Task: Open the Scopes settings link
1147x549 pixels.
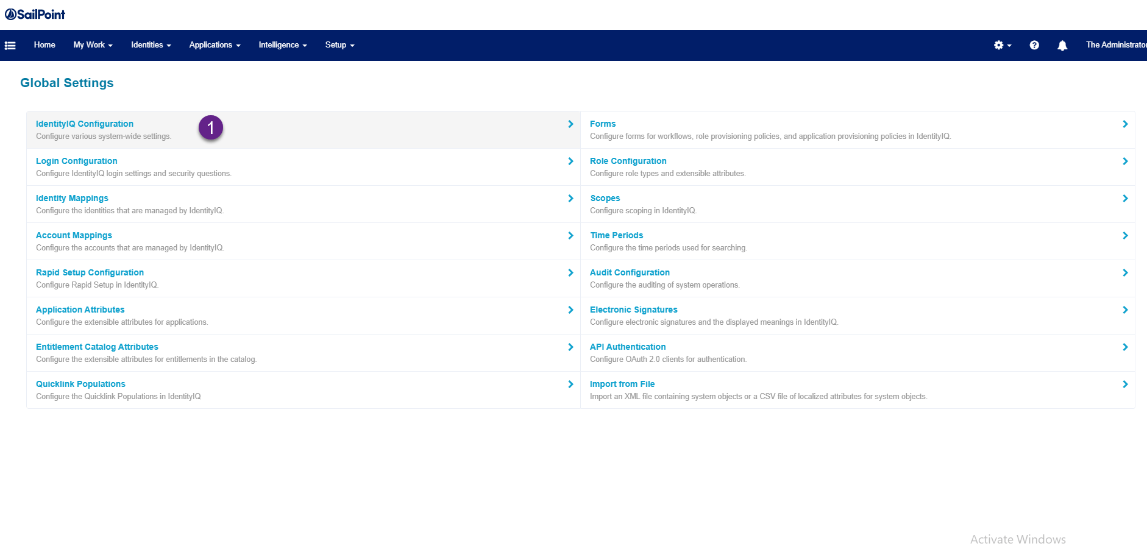Action: tap(605, 198)
